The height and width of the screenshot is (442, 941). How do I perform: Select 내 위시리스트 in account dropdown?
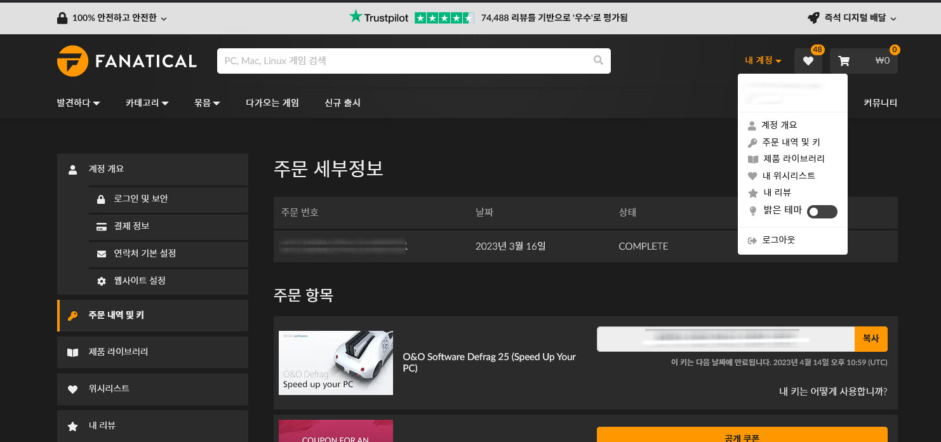click(789, 176)
